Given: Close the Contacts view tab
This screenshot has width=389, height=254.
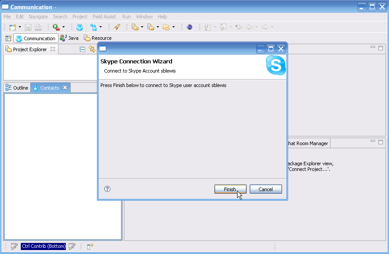Looking at the screenshot, I should [x=65, y=87].
